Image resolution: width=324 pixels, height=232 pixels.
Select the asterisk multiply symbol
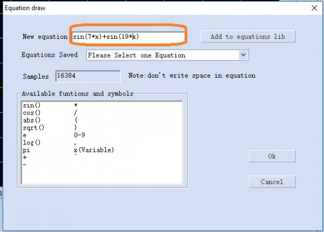[x=76, y=106]
